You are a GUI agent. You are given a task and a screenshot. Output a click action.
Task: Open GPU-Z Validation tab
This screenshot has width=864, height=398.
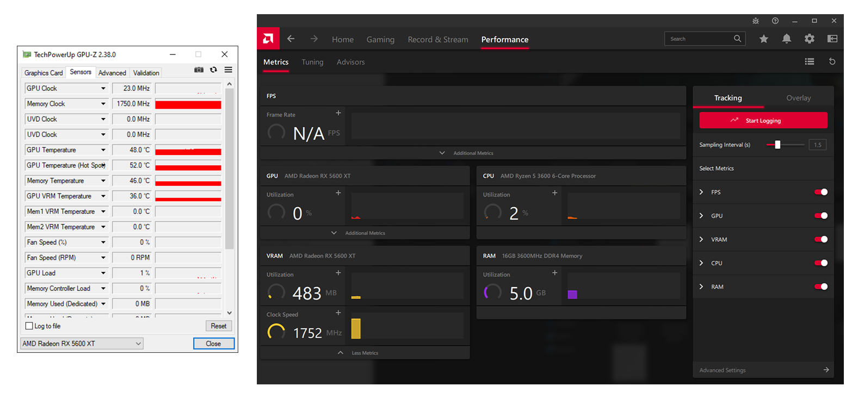[146, 73]
